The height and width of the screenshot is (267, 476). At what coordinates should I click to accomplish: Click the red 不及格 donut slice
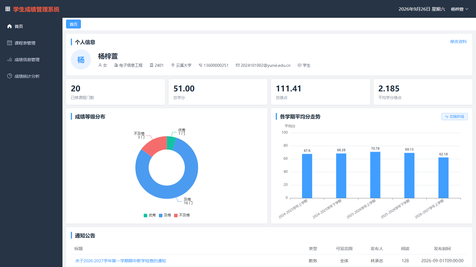click(x=153, y=145)
